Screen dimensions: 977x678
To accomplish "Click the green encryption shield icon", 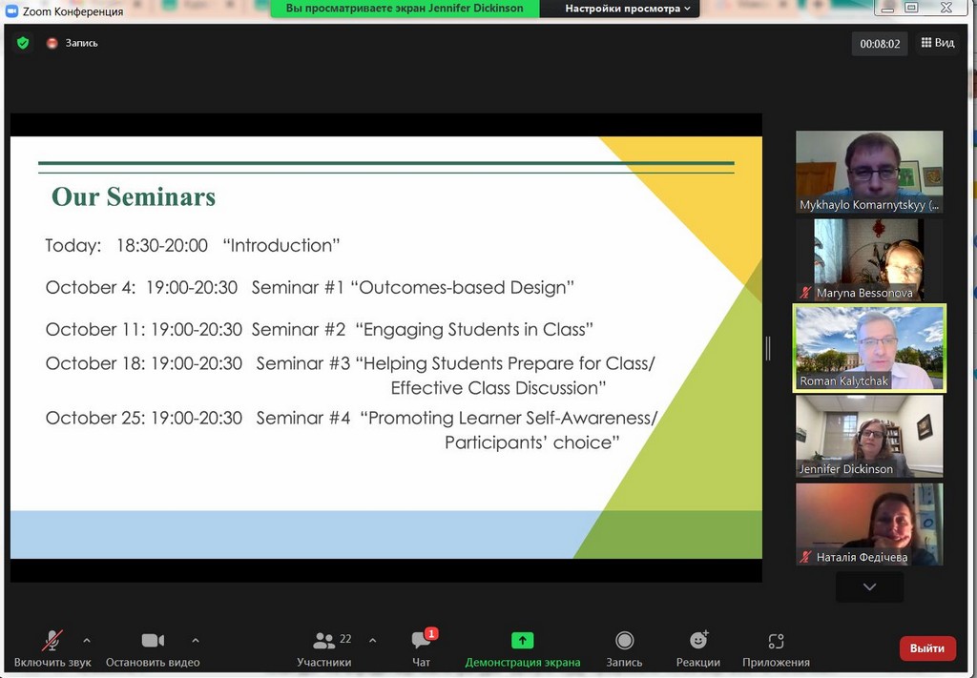I will pyautogui.click(x=23, y=43).
